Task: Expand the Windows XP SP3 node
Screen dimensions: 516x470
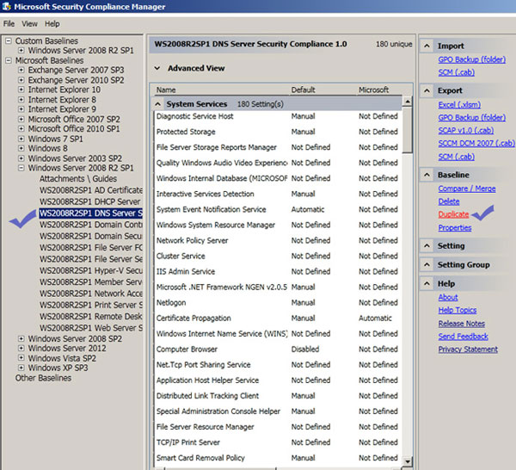Action: click(x=21, y=368)
